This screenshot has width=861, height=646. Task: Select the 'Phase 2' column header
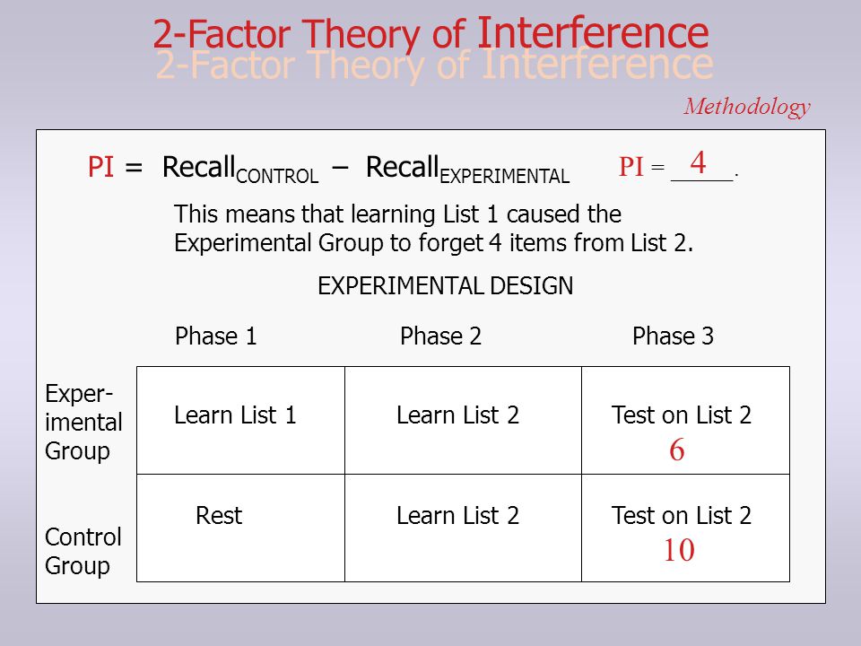point(440,336)
